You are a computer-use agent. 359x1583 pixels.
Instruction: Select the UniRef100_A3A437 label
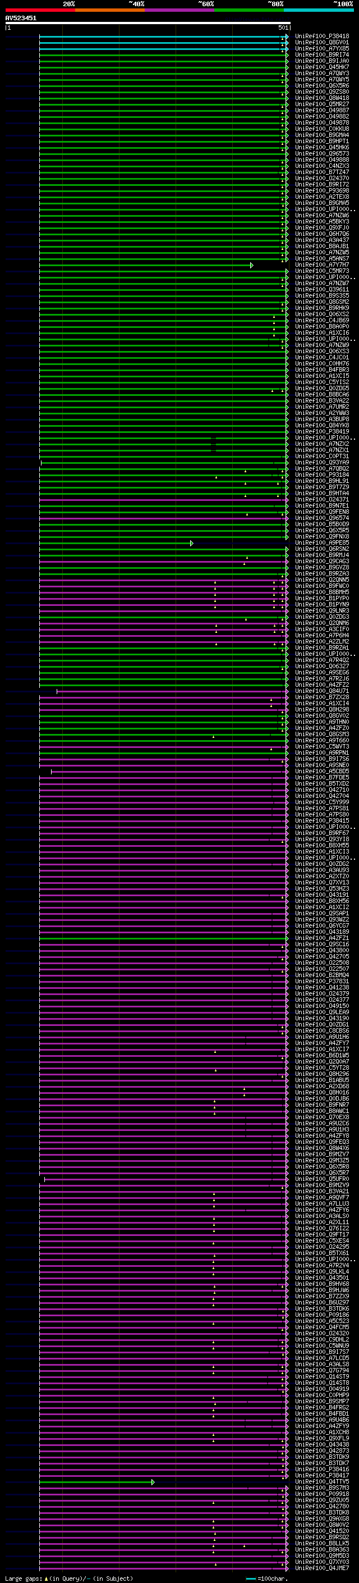[322, 240]
